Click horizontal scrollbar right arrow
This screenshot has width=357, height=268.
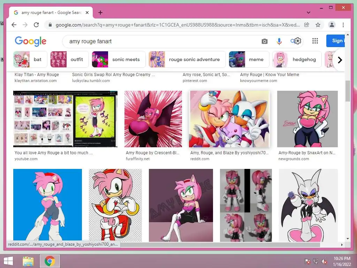(342, 245)
